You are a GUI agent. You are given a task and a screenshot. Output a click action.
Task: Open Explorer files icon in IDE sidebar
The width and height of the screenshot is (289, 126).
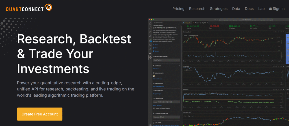click(x=150, y=23)
